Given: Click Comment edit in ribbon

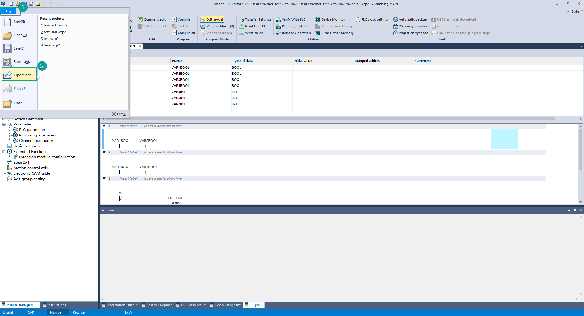Looking at the screenshot, I should pos(152,19).
